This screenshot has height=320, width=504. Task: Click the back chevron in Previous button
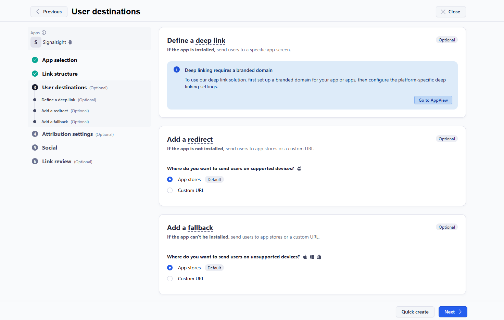[38, 12]
